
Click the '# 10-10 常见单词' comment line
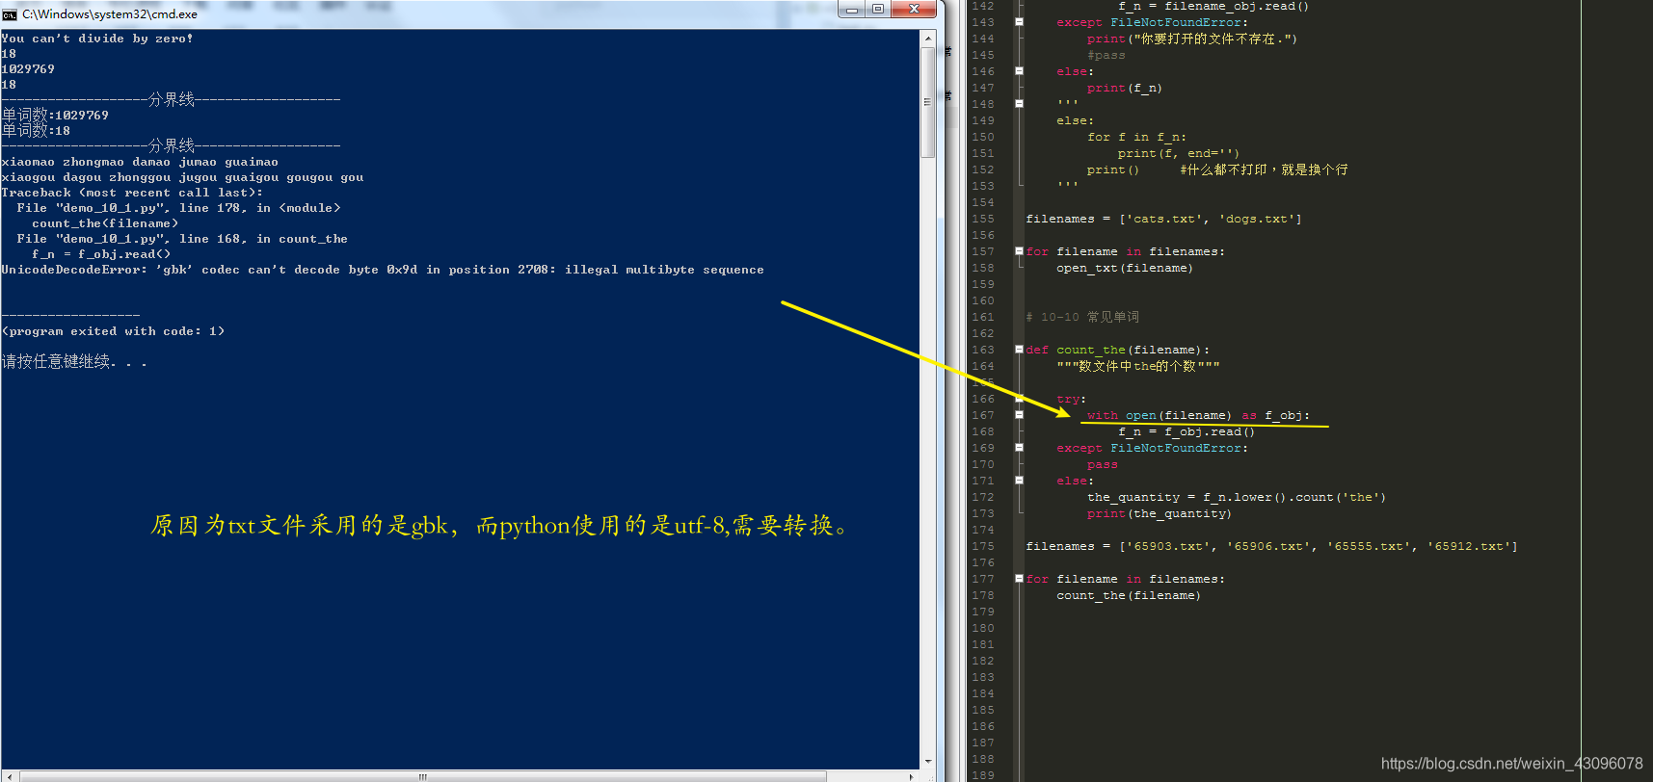[1082, 317]
